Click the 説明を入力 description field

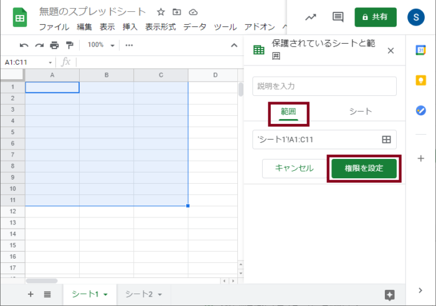(324, 86)
